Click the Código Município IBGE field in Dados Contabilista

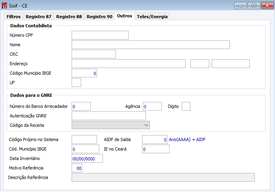84,73
